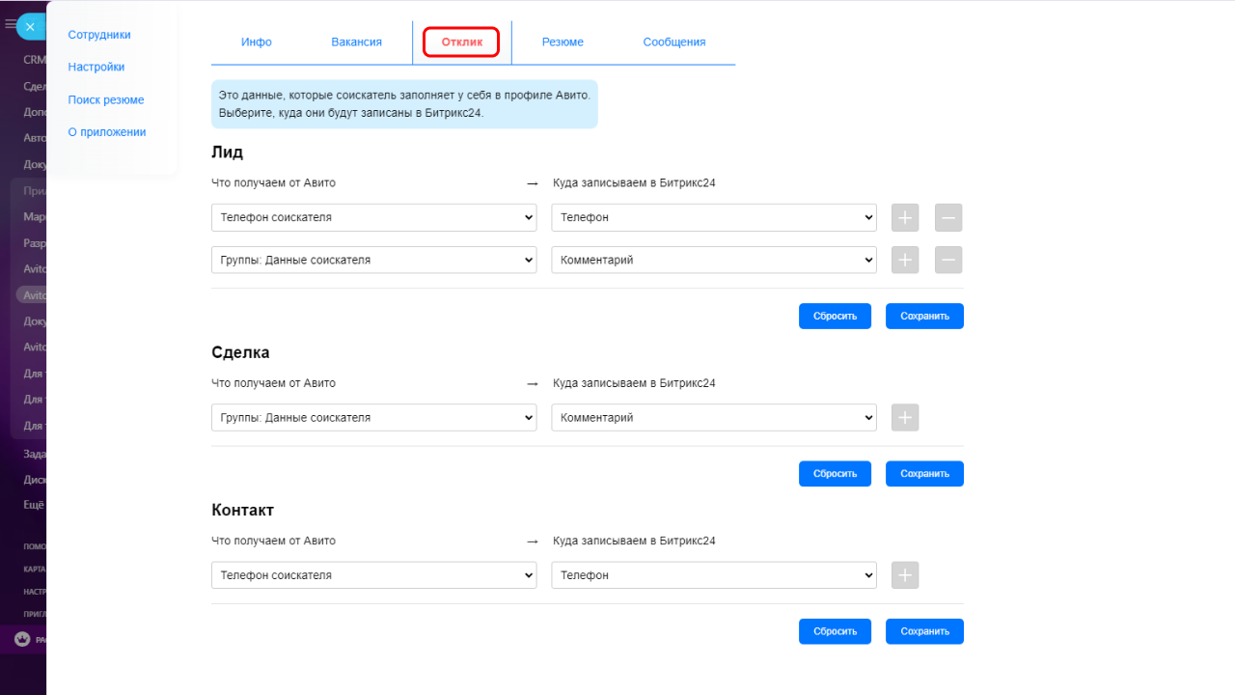Close the side panel with X icon
Image resolution: width=1235 pixels, height=695 pixels.
tap(30, 27)
